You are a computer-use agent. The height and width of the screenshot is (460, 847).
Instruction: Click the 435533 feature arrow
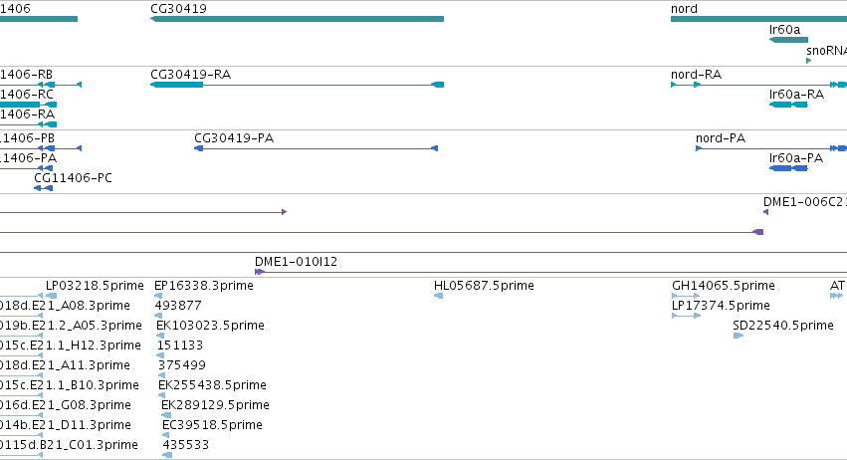(x=167, y=455)
